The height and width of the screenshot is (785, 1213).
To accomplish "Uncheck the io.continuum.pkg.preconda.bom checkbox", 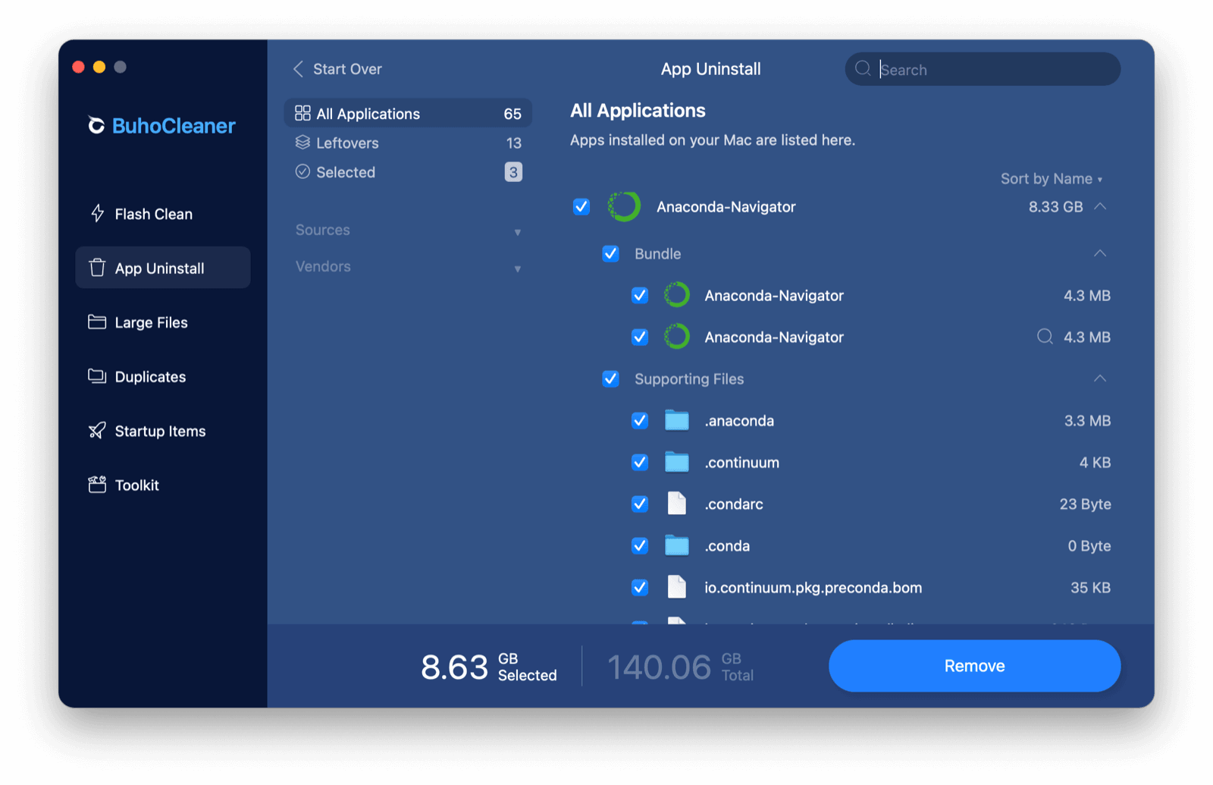I will 640,587.
